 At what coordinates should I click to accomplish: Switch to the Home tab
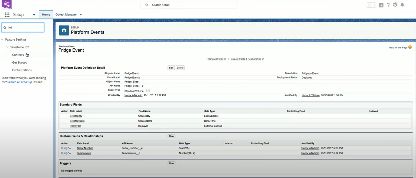(46, 14)
